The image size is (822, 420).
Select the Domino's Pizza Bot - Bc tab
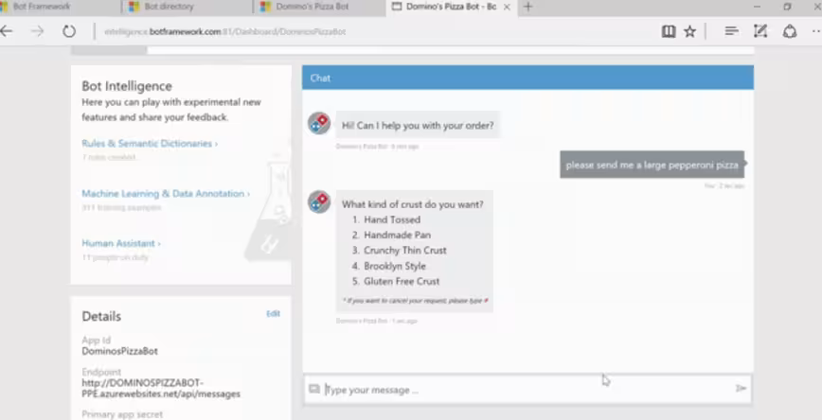coord(451,7)
